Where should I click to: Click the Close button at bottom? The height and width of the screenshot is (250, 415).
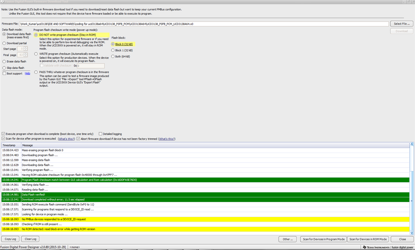point(403,239)
